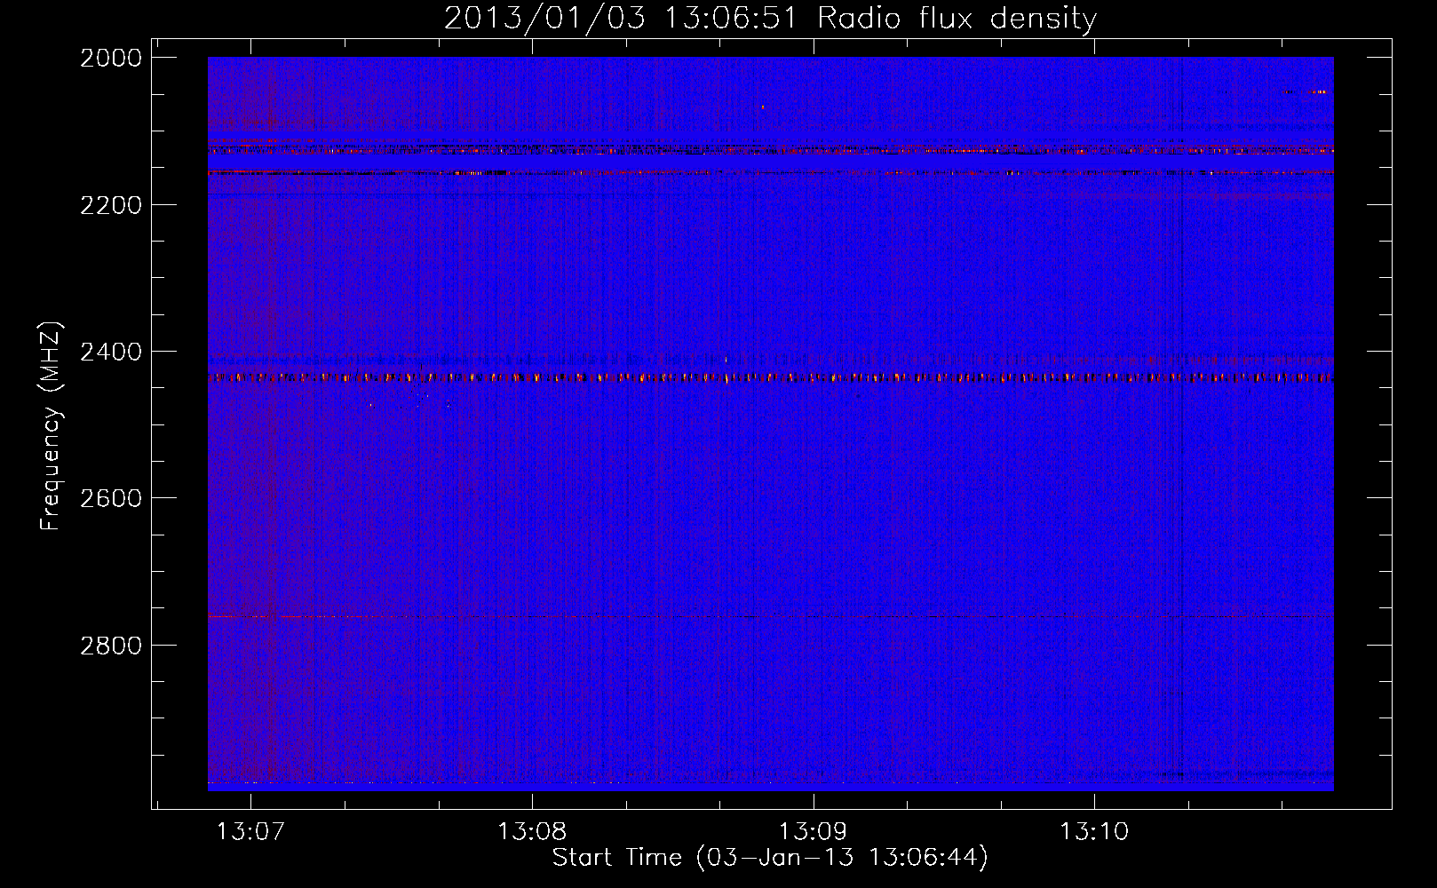The width and height of the screenshot is (1437, 888).
Task: Click the 13:07 time axis label
Action: tap(250, 831)
